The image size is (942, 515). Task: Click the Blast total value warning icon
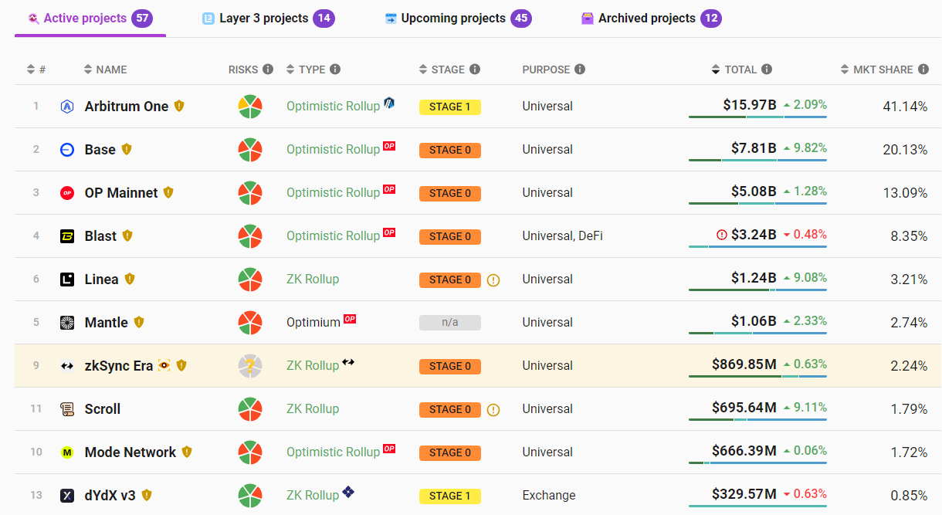pyautogui.click(x=722, y=235)
